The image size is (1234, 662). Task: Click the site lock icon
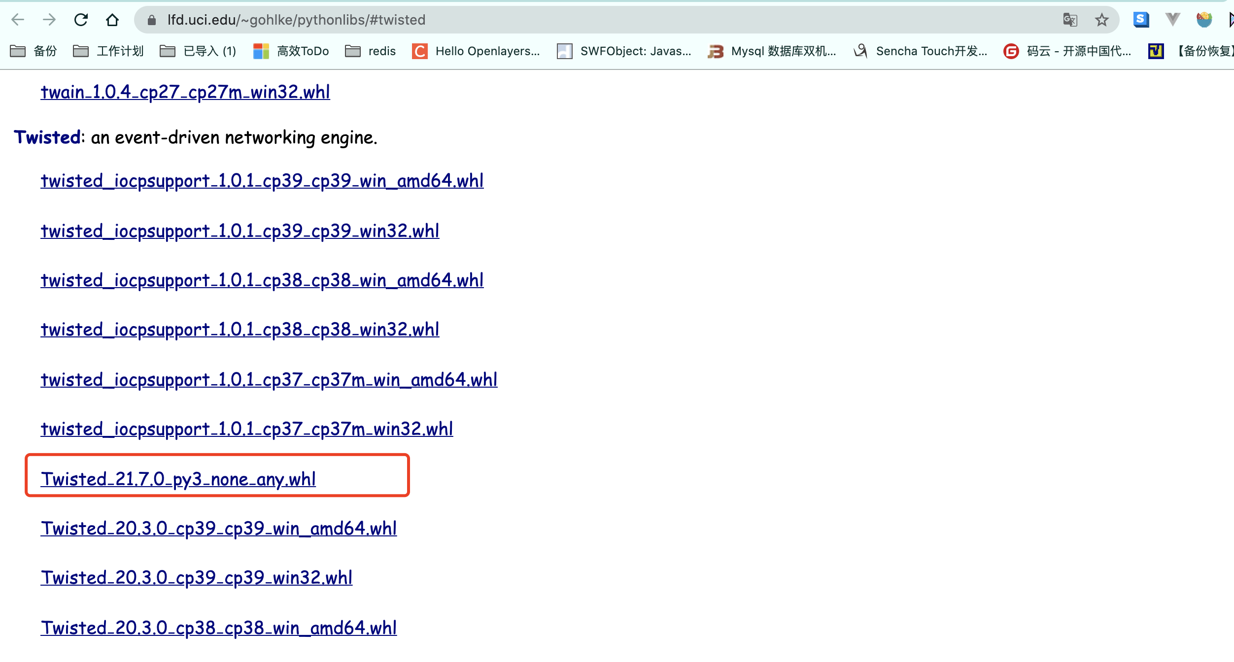152,20
